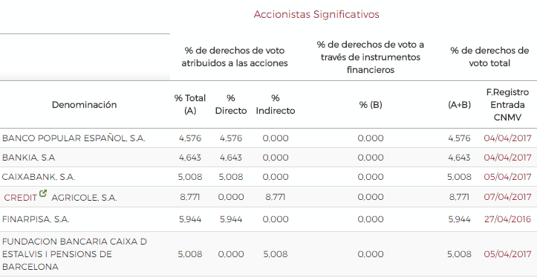The height and width of the screenshot is (278, 537).
Task: Open the 05/04/2017 date for Fundacion Bancaria
Action: click(x=507, y=254)
